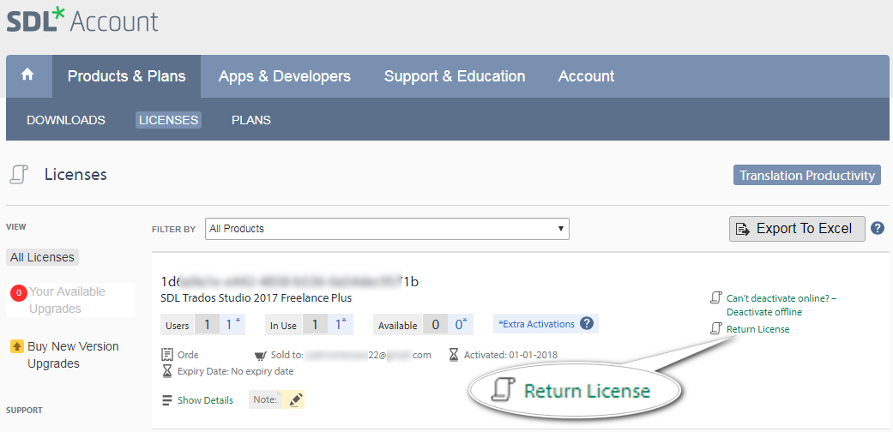Click the shopping cart Sold to icon
The height and width of the screenshot is (432, 893).
coord(261,356)
